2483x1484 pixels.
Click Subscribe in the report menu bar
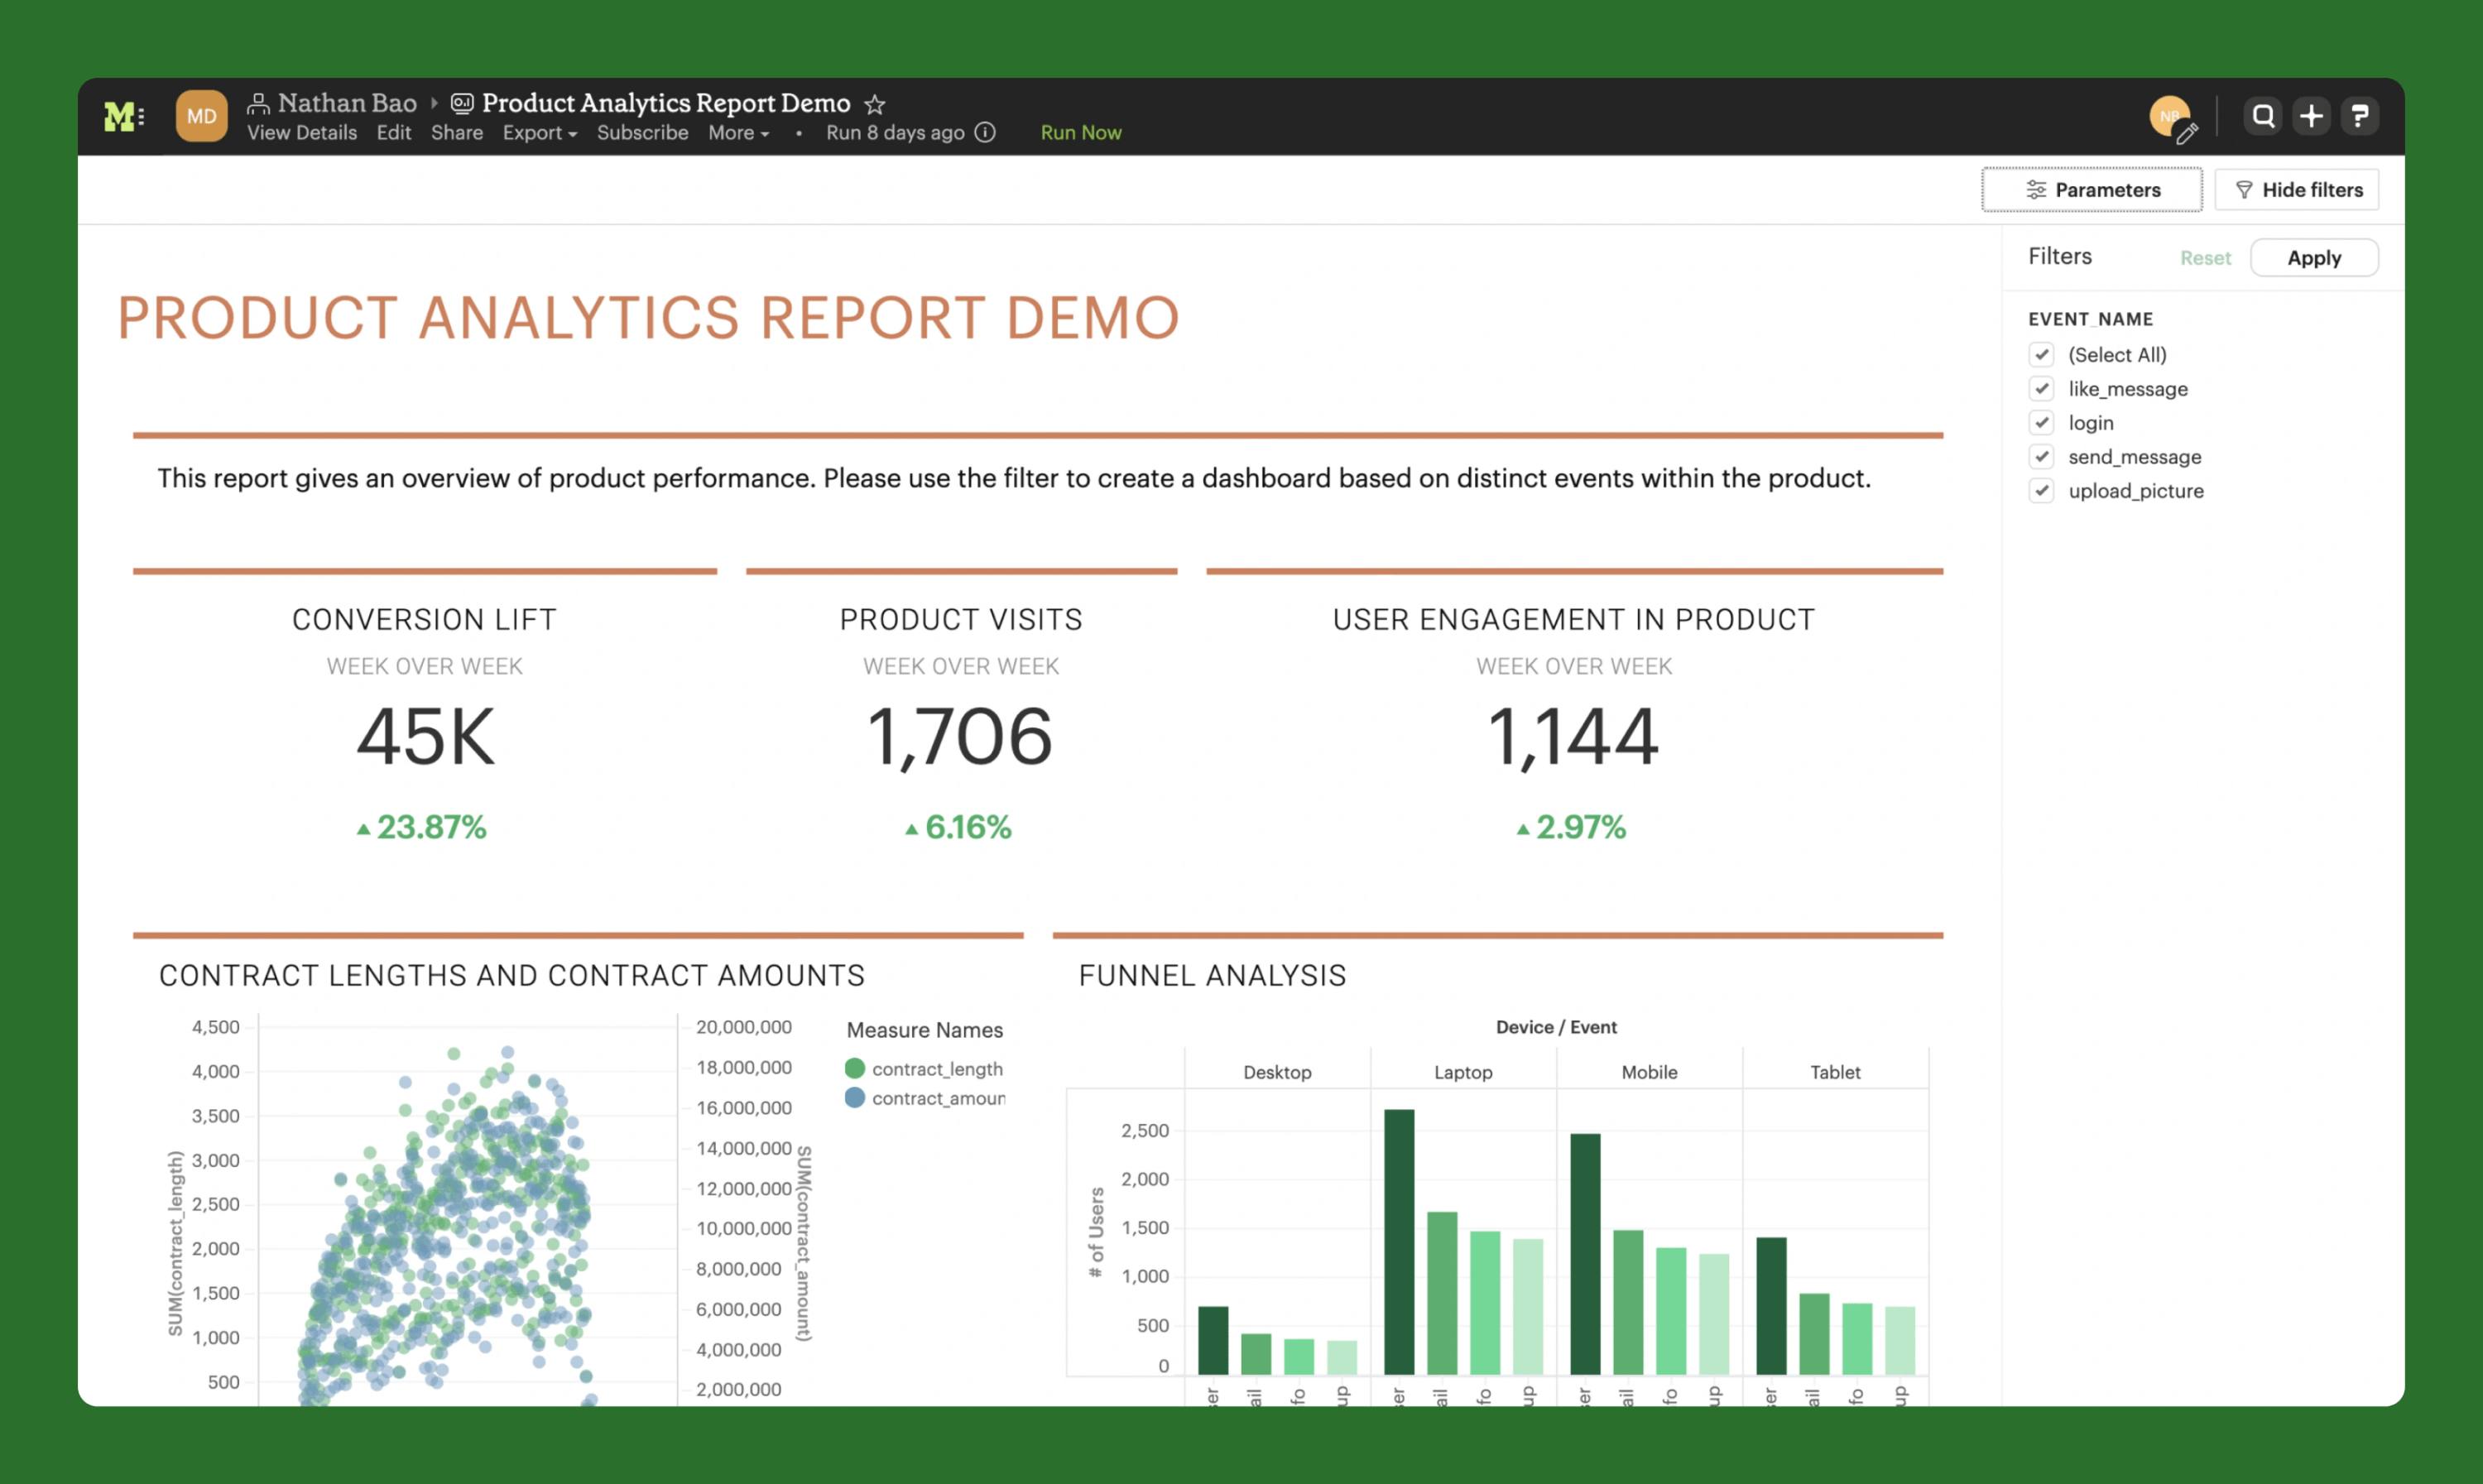pyautogui.click(x=642, y=132)
